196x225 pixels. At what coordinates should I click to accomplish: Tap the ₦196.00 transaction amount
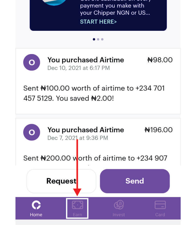click(x=158, y=130)
